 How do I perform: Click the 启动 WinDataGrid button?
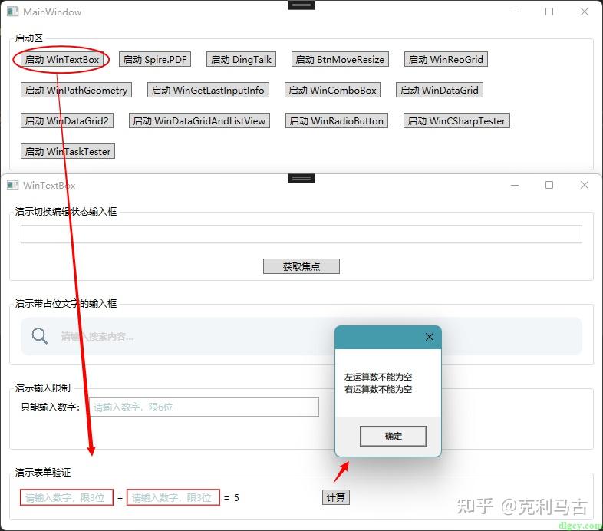[x=440, y=90]
